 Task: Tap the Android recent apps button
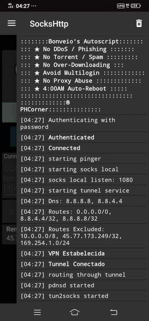click(38, 312)
